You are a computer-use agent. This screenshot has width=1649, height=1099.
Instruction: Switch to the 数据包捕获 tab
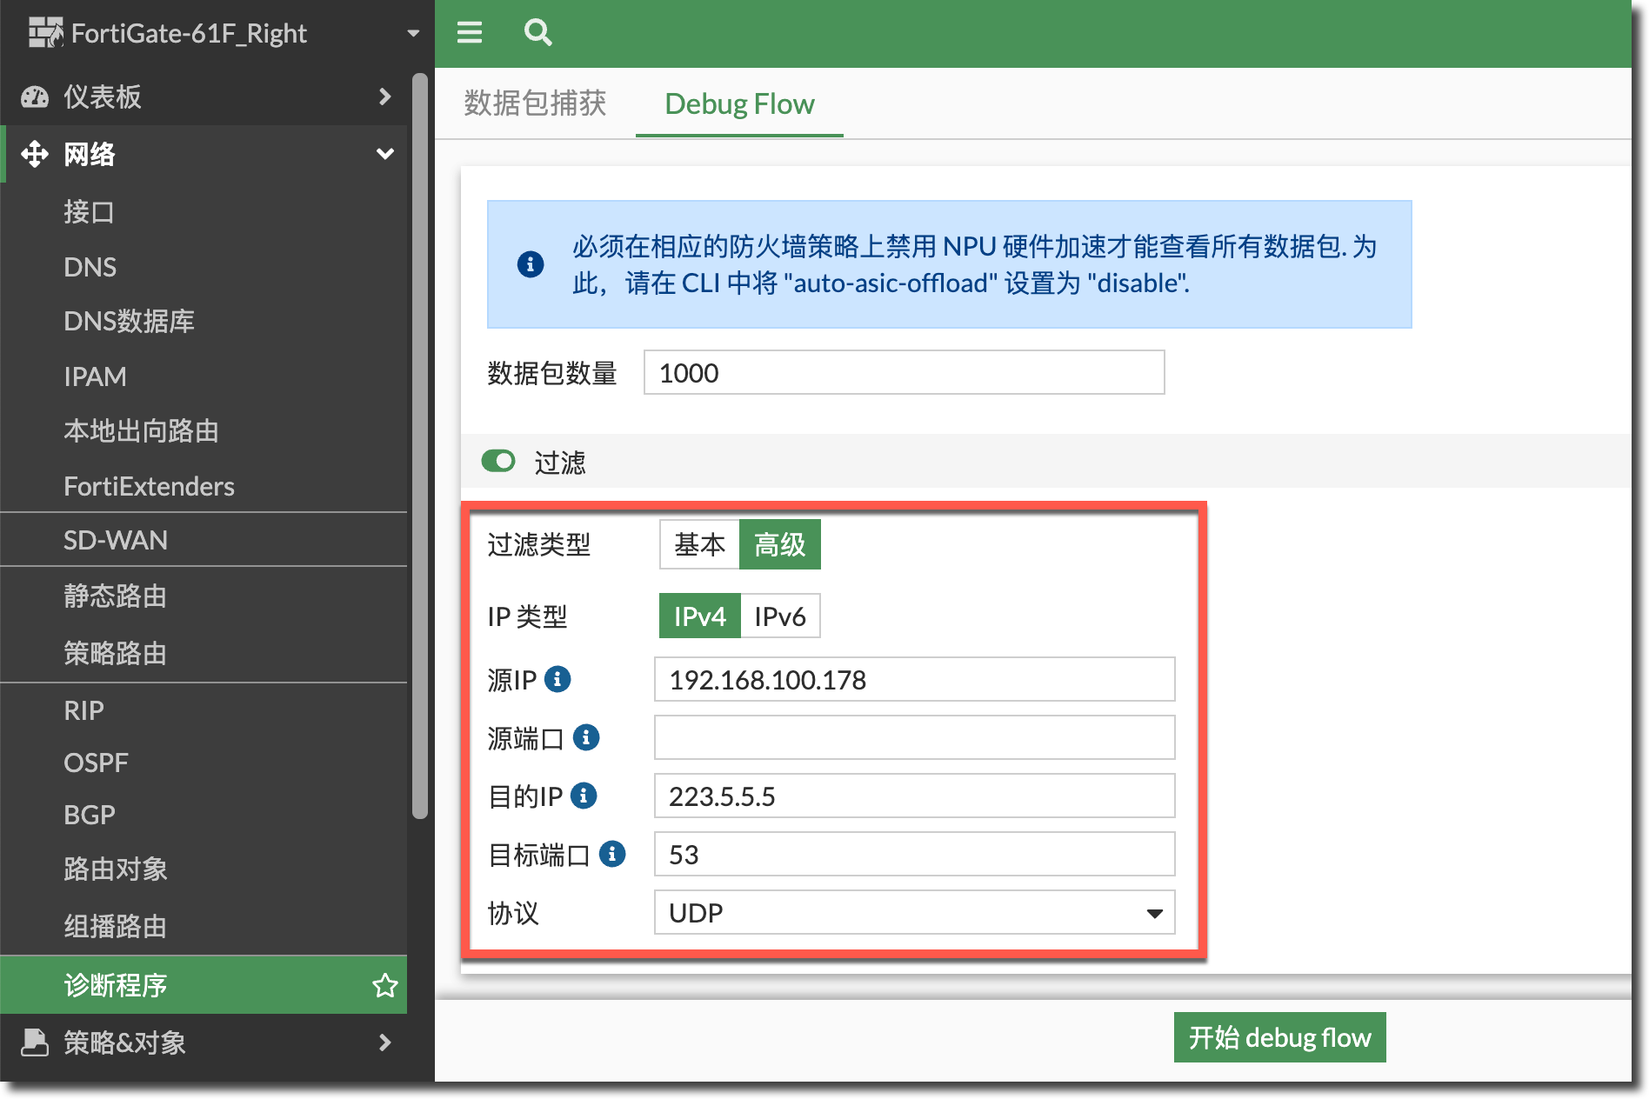tap(535, 103)
